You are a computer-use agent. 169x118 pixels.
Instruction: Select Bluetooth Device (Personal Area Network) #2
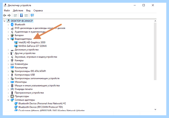click(42, 104)
